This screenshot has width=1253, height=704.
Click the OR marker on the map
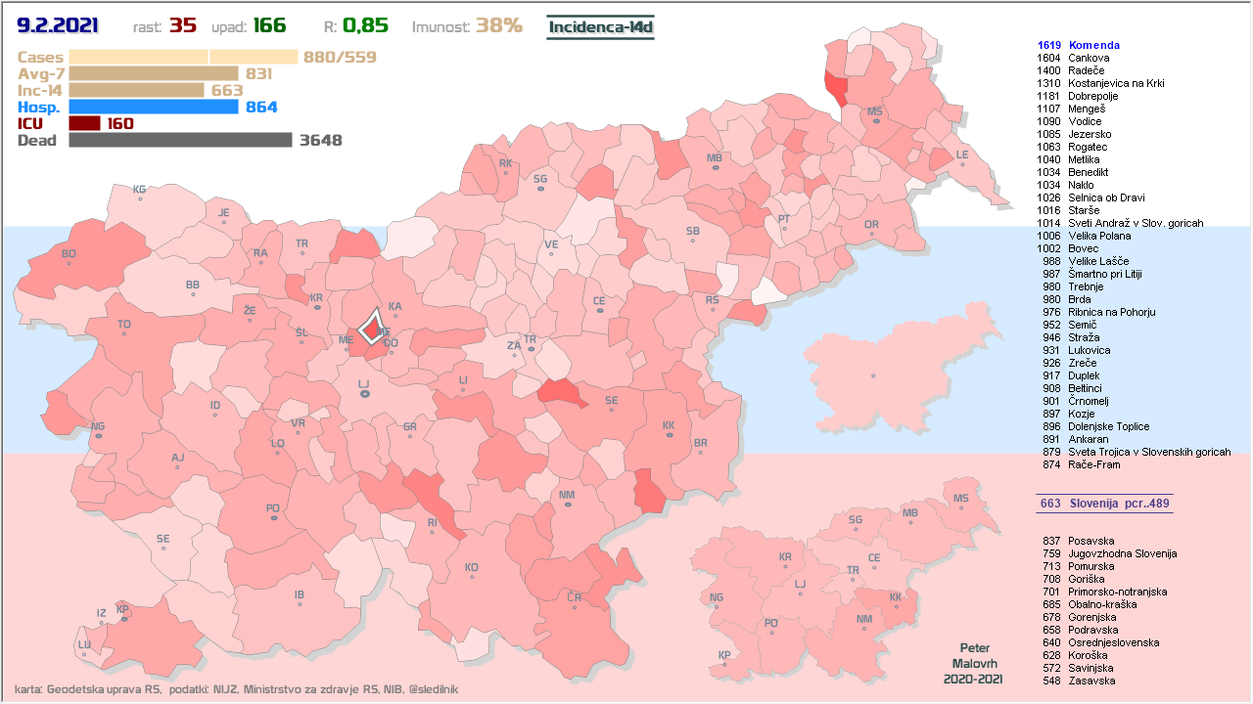pyautogui.click(x=871, y=234)
